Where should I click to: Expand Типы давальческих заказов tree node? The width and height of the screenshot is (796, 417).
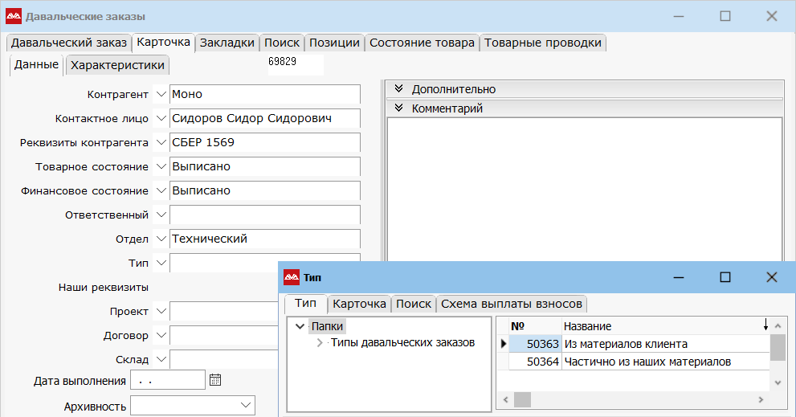pyautogui.click(x=320, y=343)
